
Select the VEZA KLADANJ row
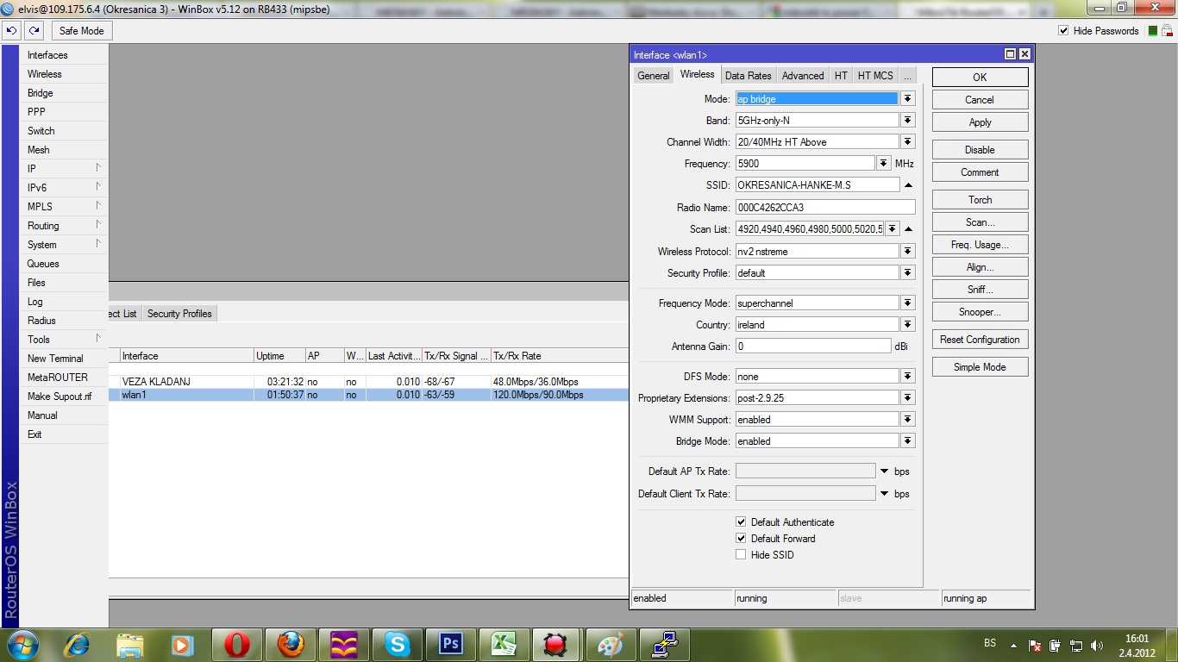[x=369, y=382]
